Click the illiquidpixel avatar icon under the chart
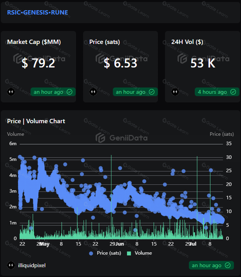Screen dimensions: 241x277 (11, 265)
